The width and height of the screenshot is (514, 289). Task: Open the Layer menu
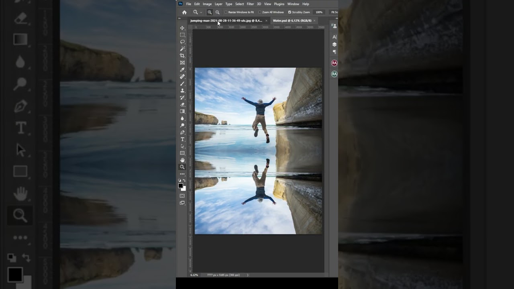(x=218, y=4)
